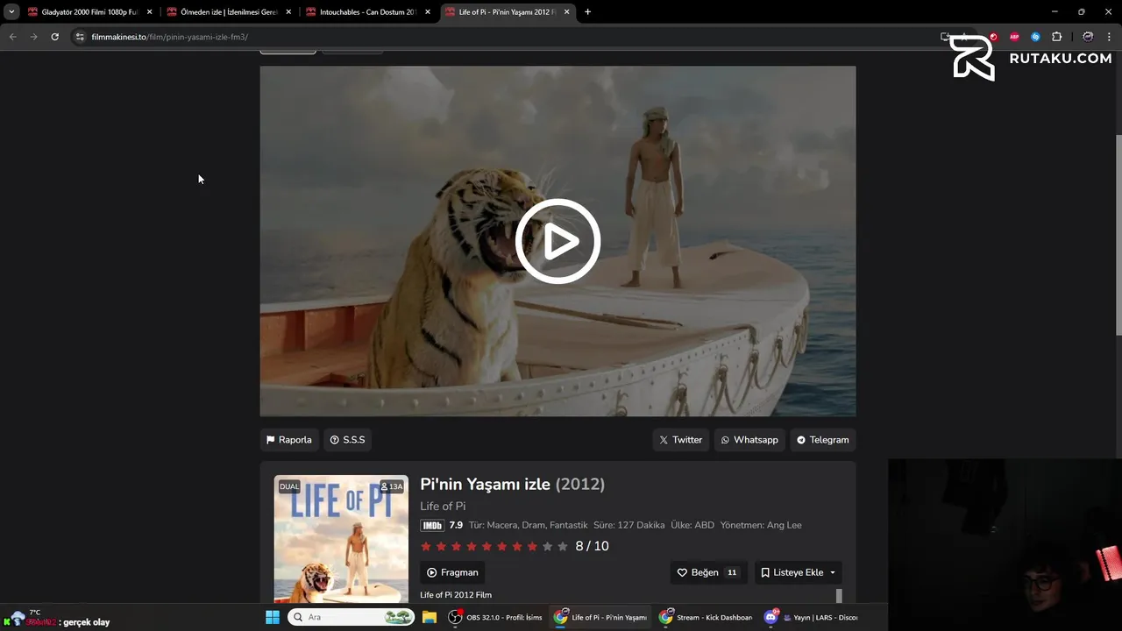Open the Windows Start menu
The height and width of the screenshot is (631, 1122).
point(273,617)
